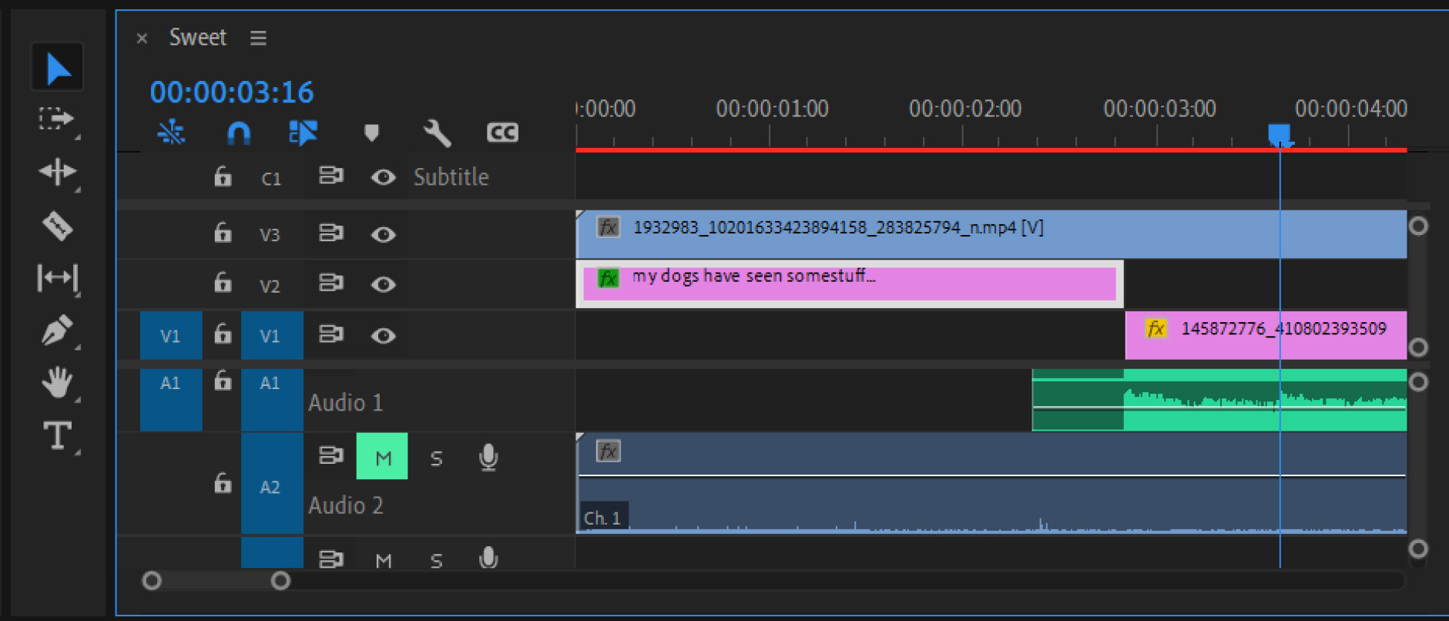
Task: Toggle lock on track A1
Action: tap(223, 381)
